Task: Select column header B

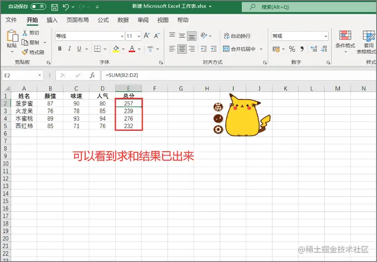Action: (x=50, y=88)
